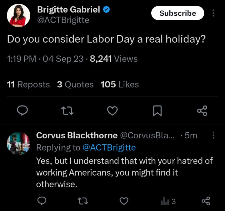The image size is (225, 211).
Task: Open more options for main post
Action: click(213, 13)
